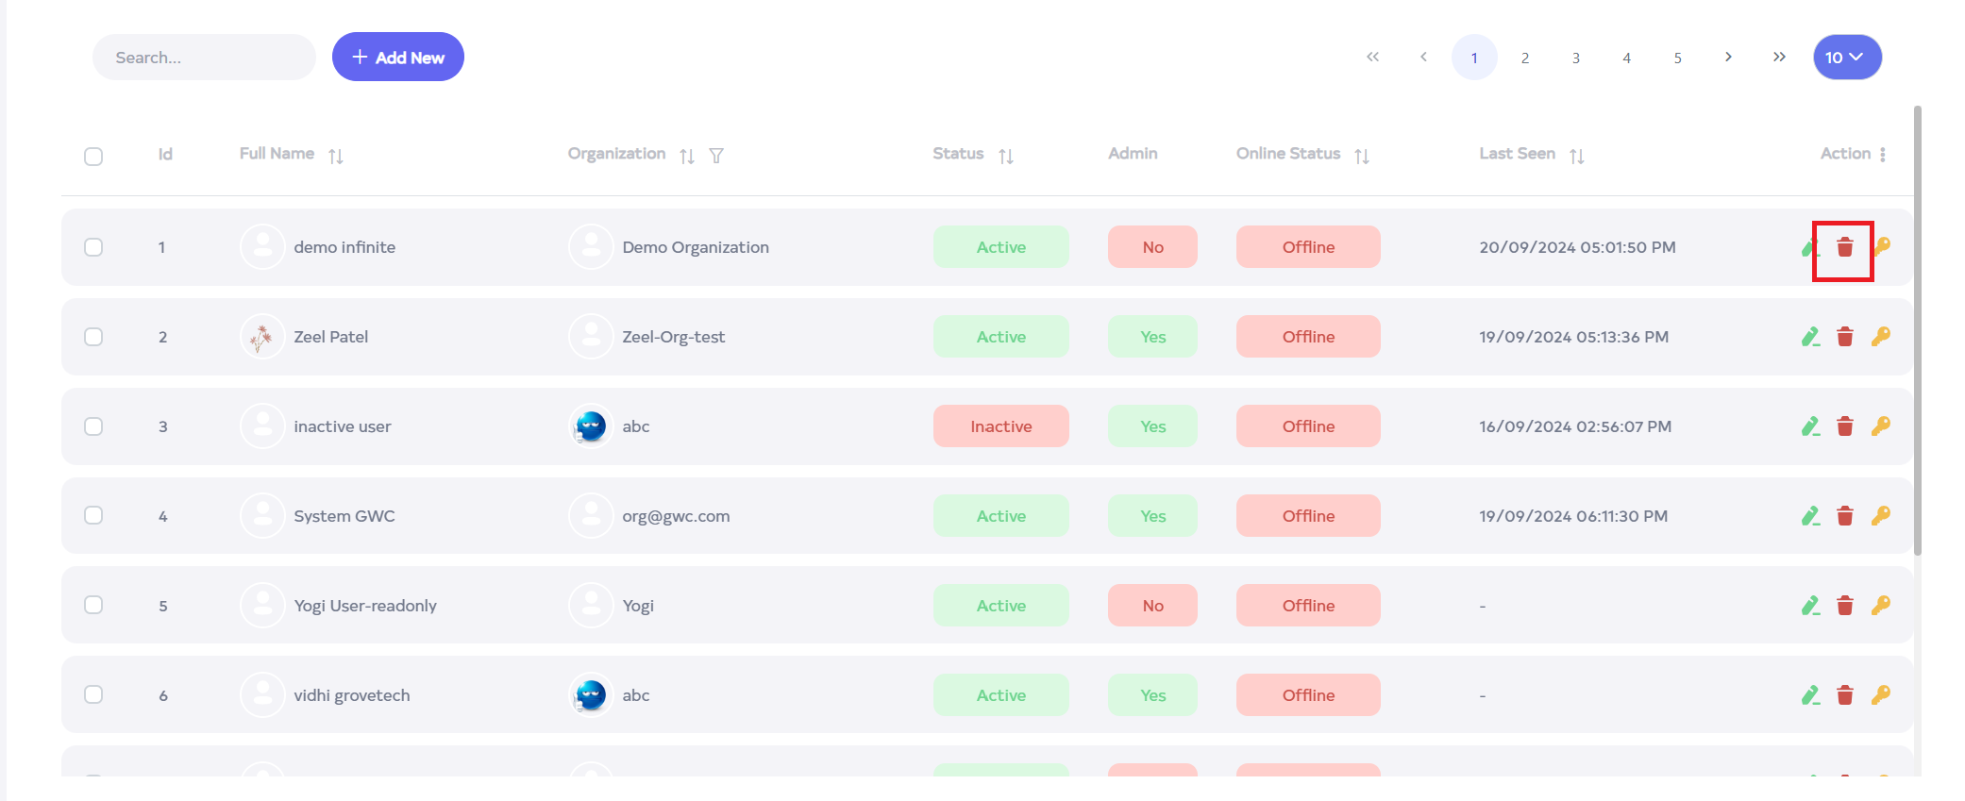Delete the demo infinite user row
This screenshot has width=1965, height=801.
tap(1844, 247)
